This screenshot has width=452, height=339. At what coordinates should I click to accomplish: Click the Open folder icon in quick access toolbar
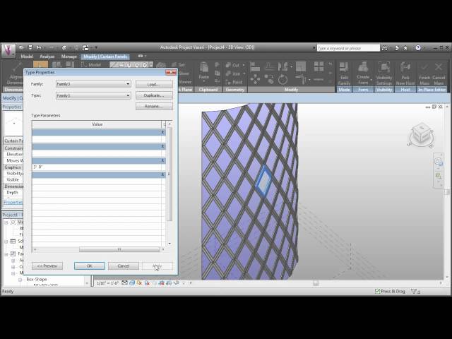click(x=22, y=47)
